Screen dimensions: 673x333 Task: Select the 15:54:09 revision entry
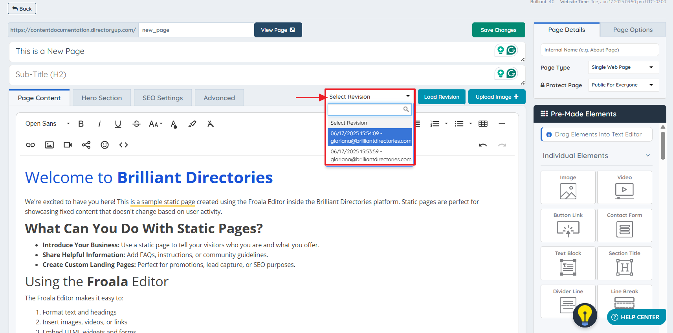tap(370, 137)
